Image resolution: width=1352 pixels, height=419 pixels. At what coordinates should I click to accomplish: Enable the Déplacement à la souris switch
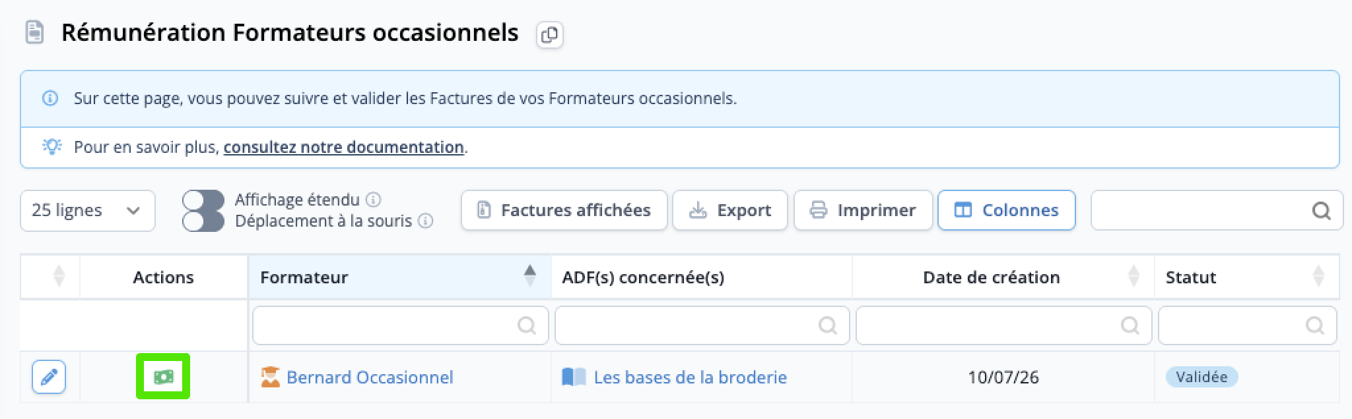203,221
